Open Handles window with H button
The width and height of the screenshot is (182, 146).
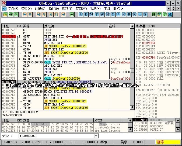click(x=107, y=15)
